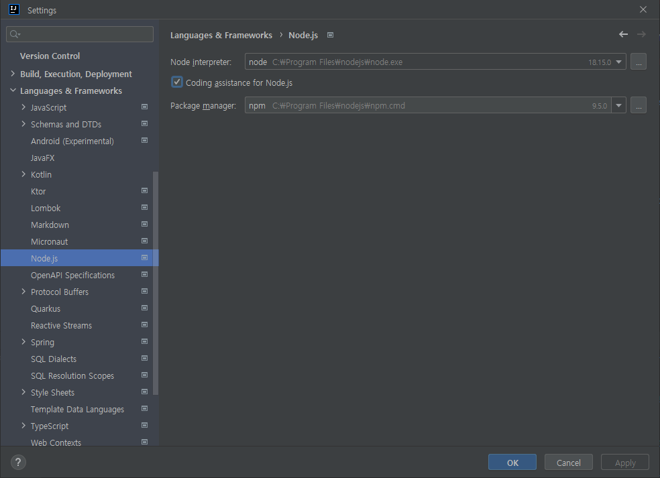Screen dimensions: 660x478
Task: Click the project-level icon in the Ktor row
Action: 144,190
